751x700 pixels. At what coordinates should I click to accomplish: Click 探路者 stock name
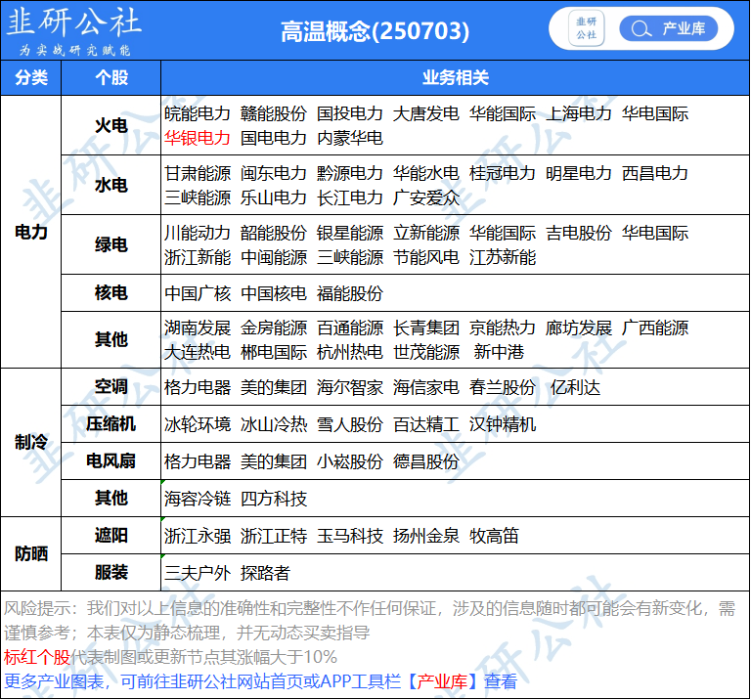pos(265,573)
